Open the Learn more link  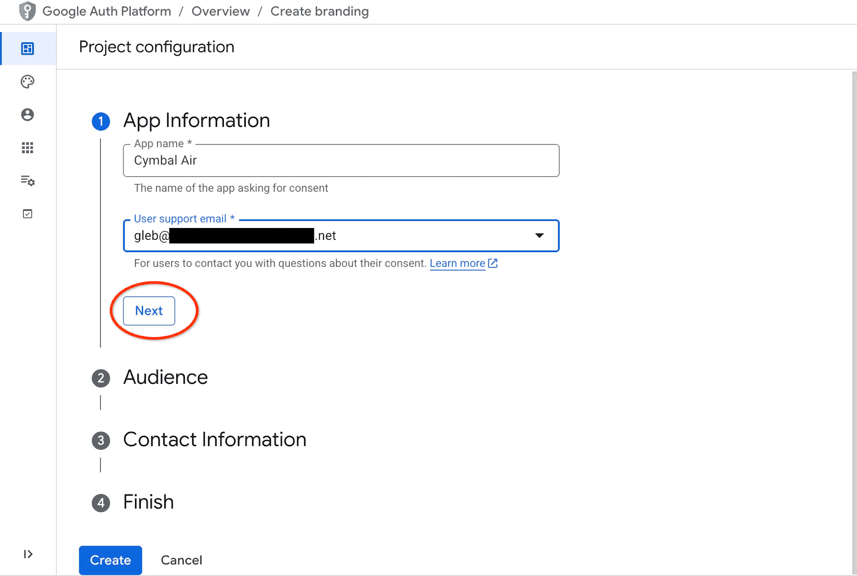[x=457, y=263]
